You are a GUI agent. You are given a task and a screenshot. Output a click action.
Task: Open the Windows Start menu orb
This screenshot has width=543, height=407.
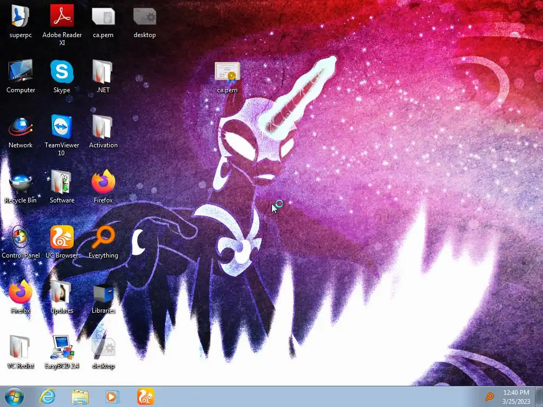[14, 397]
